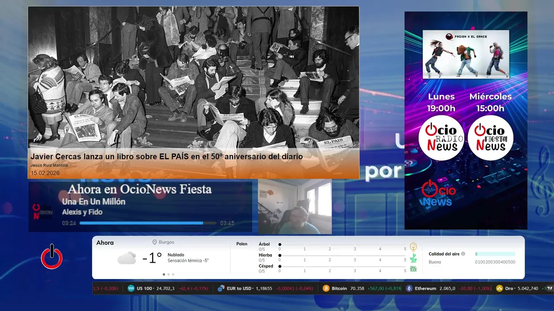Viewport: 554px width, 311px height.
Task: Click the OcioNews Radio round logo
Action: click(x=441, y=138)
